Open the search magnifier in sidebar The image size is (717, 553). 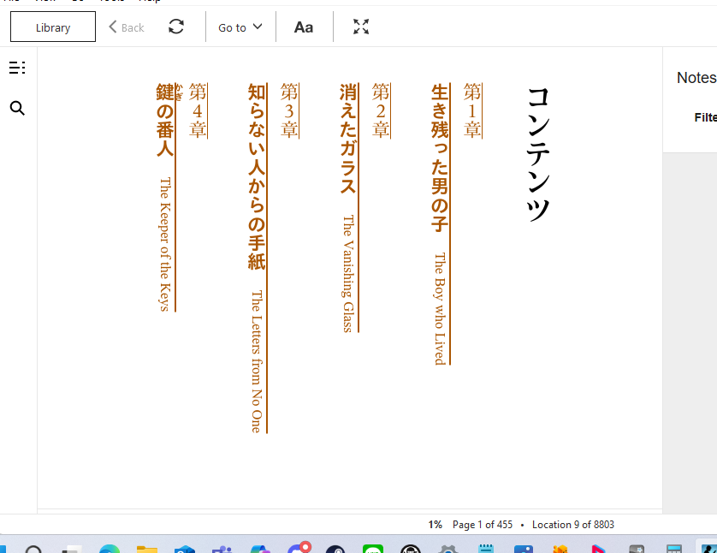pyautogui.click(x=17, y=109)
